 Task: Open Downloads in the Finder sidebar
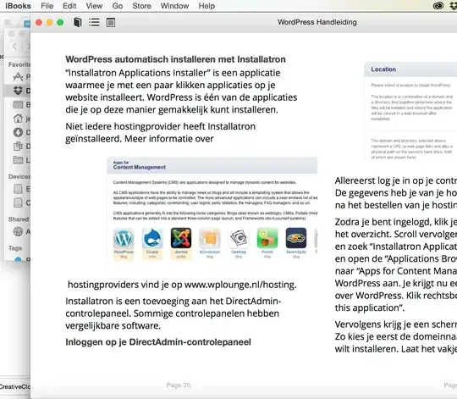(18, 132)
